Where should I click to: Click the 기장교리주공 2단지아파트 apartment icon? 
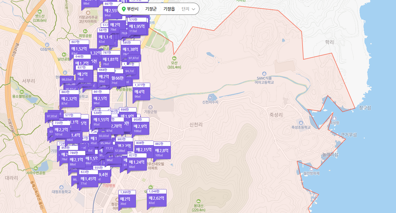(x=88, y=13)
